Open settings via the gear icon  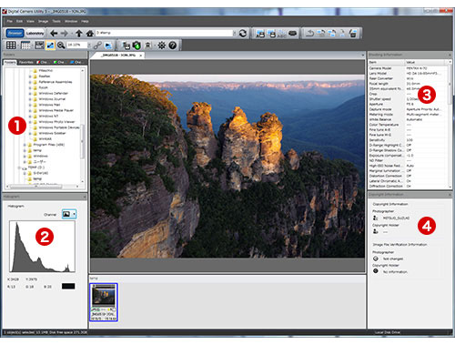point(162,46)
